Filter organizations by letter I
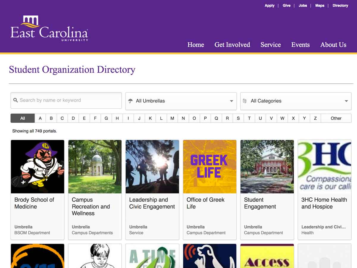357x268 pixels. tap(128, 118)
